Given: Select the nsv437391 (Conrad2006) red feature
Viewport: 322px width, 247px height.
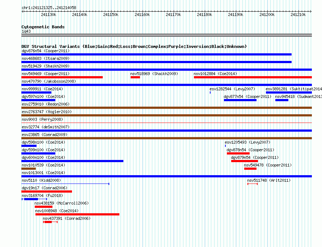Looking at the screenshot, I should (50, 222).
